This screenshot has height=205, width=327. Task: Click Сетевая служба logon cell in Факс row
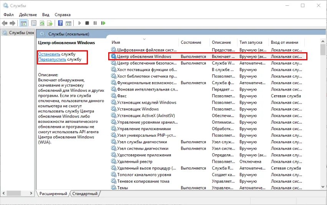coord(286,96)
